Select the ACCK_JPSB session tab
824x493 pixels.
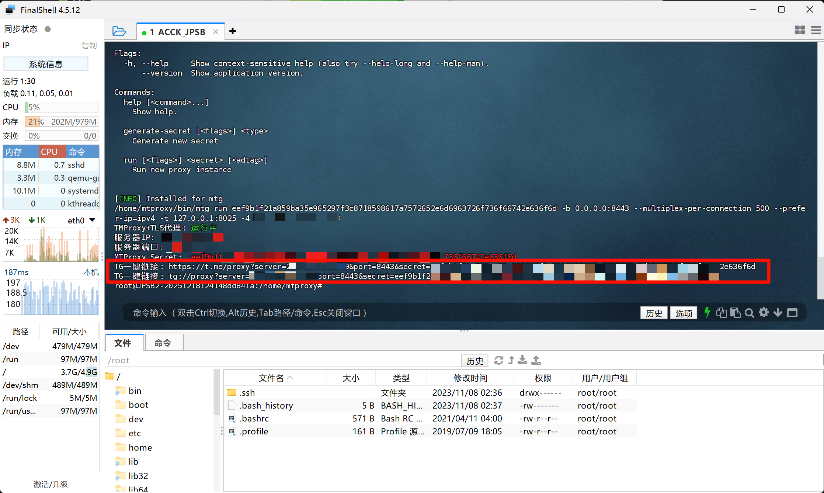178,32
